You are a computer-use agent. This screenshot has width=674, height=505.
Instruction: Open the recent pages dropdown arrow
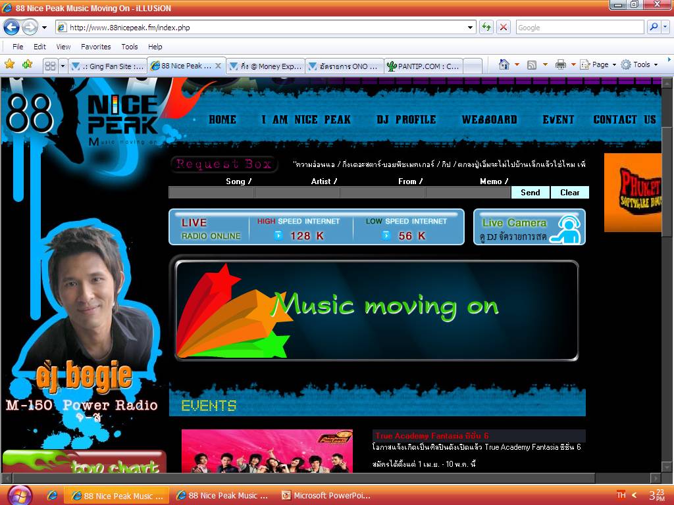click(x=44, y=28)
